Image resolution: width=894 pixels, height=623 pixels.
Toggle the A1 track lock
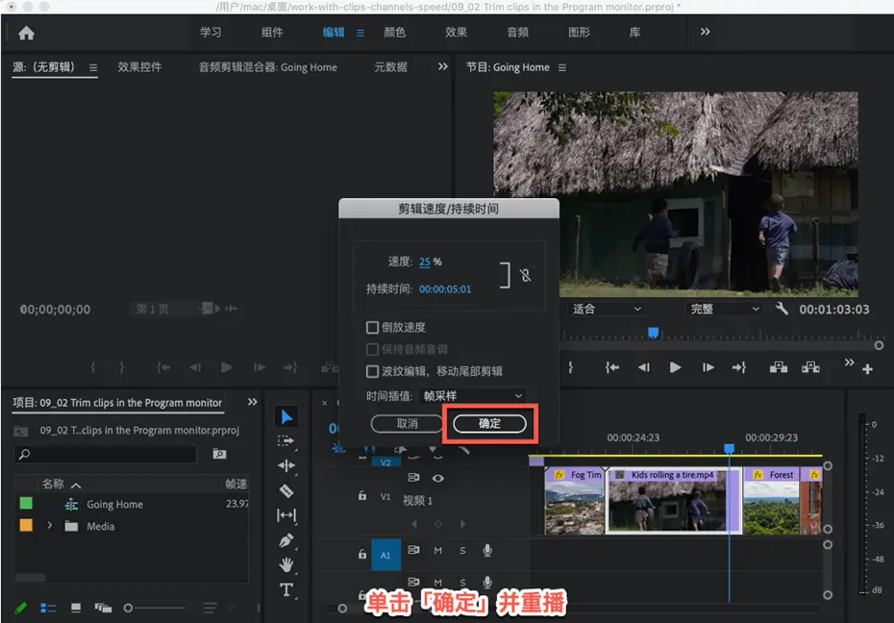[362, 554]
